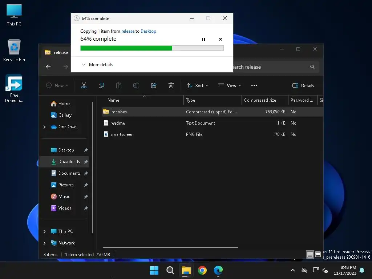Select Free Download Manager desktop shortcut
Screen dimensions: 372x279
pos(14,88)
